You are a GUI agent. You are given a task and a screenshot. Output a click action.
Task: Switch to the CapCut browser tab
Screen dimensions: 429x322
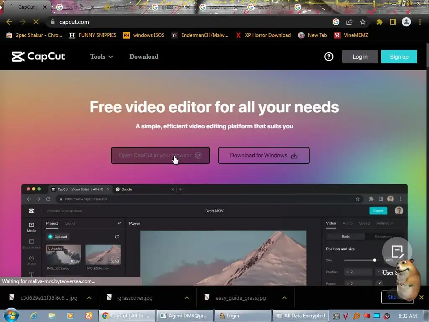(26, 7)
